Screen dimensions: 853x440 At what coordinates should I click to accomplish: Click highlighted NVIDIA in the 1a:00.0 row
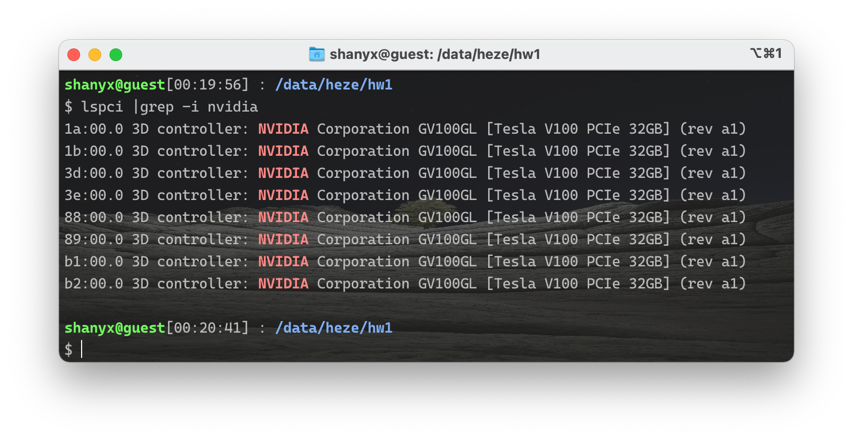click(283, 129)
